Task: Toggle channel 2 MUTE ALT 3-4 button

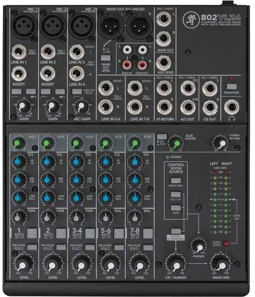Action: pyautogui.click(x=61, y=233)
